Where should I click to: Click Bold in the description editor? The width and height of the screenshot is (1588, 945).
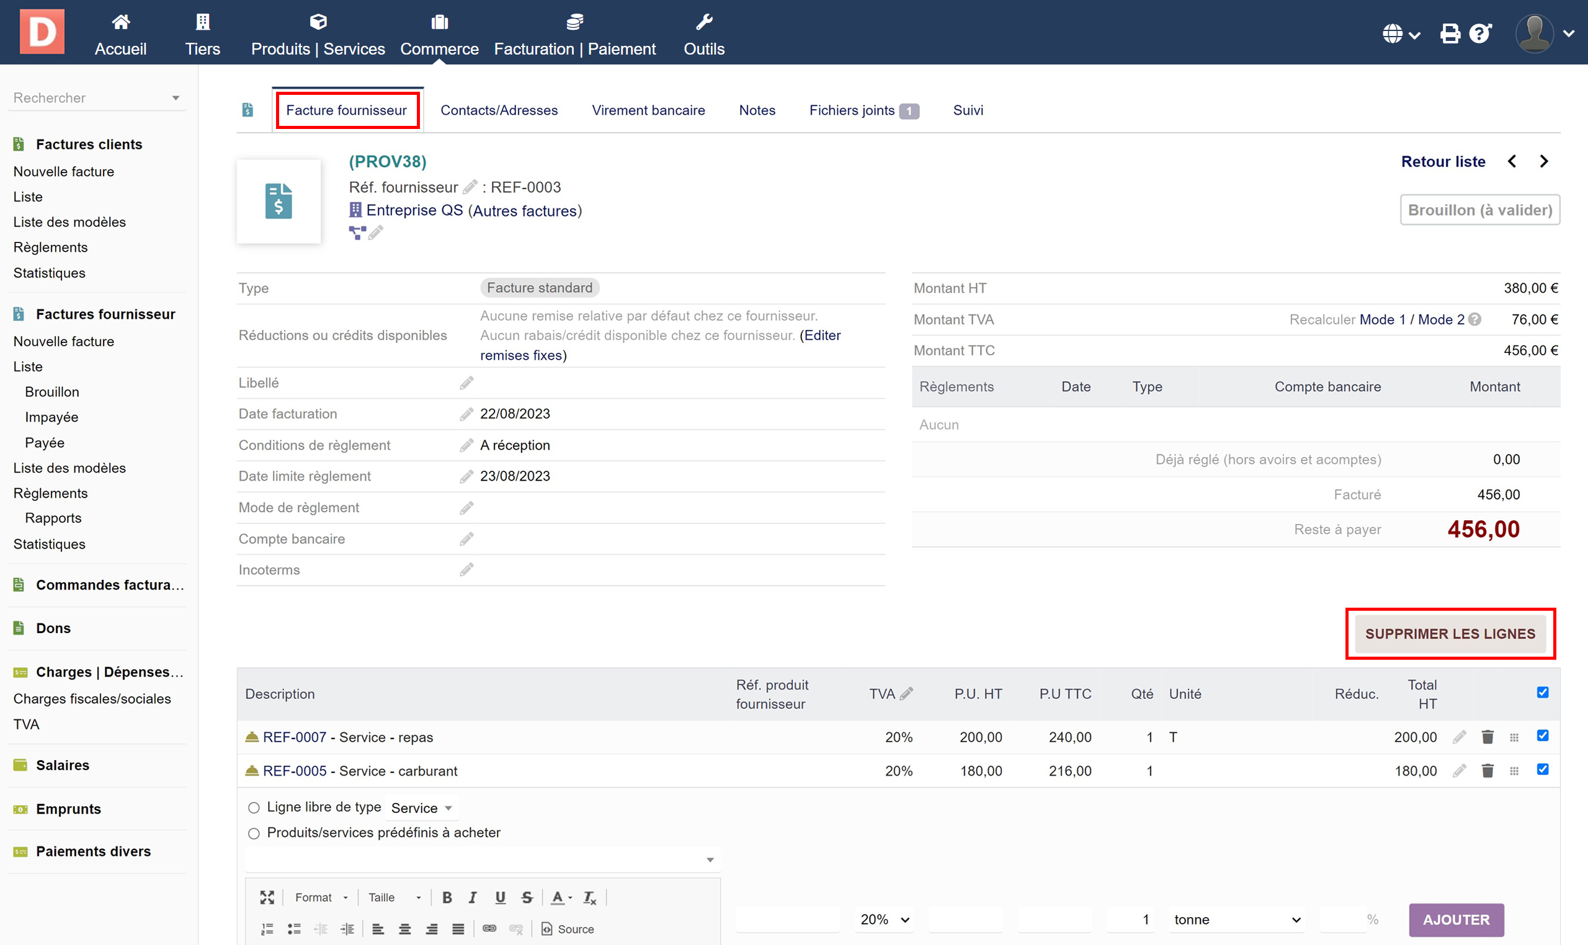[447, 897]
